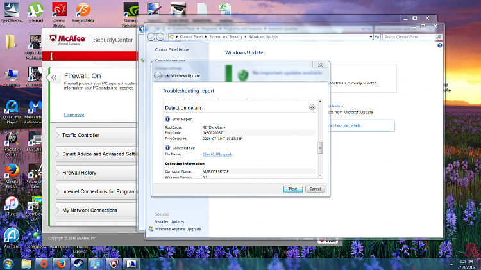
Task: Click McAfee double-chevron back arrow
Action: pyautogui.click(x=54, y=77)
